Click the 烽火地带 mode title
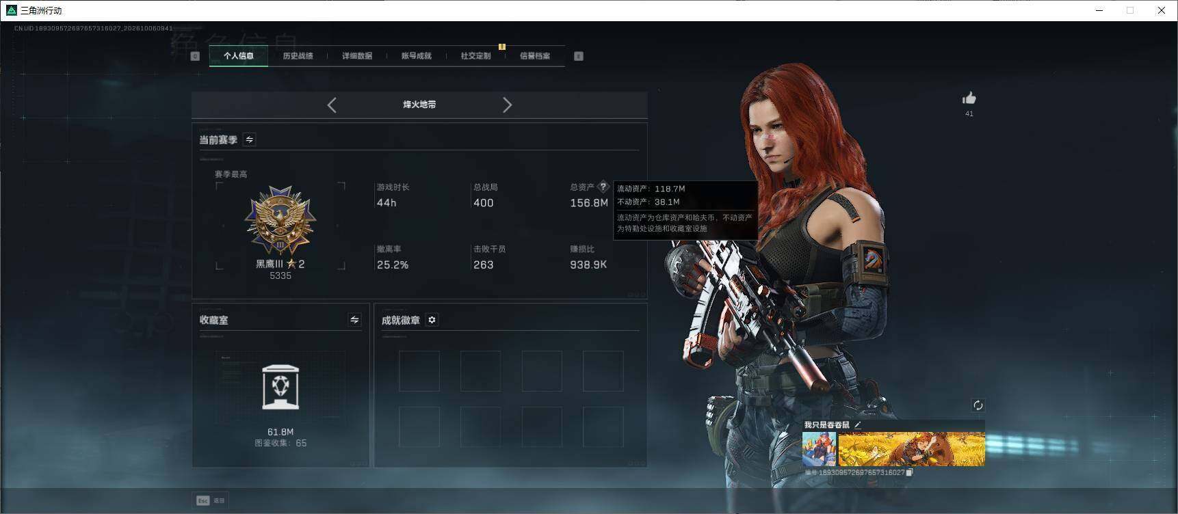Screen dimensions: 1178x514 (x=419, y=105)
